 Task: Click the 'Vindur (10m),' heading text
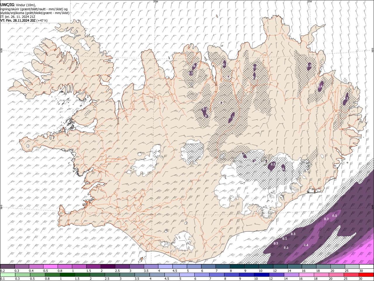[x=26, y=5]
